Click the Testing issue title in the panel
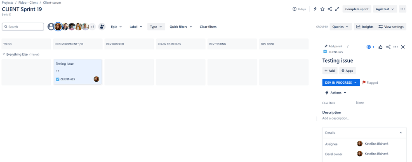 click(338, 61)
